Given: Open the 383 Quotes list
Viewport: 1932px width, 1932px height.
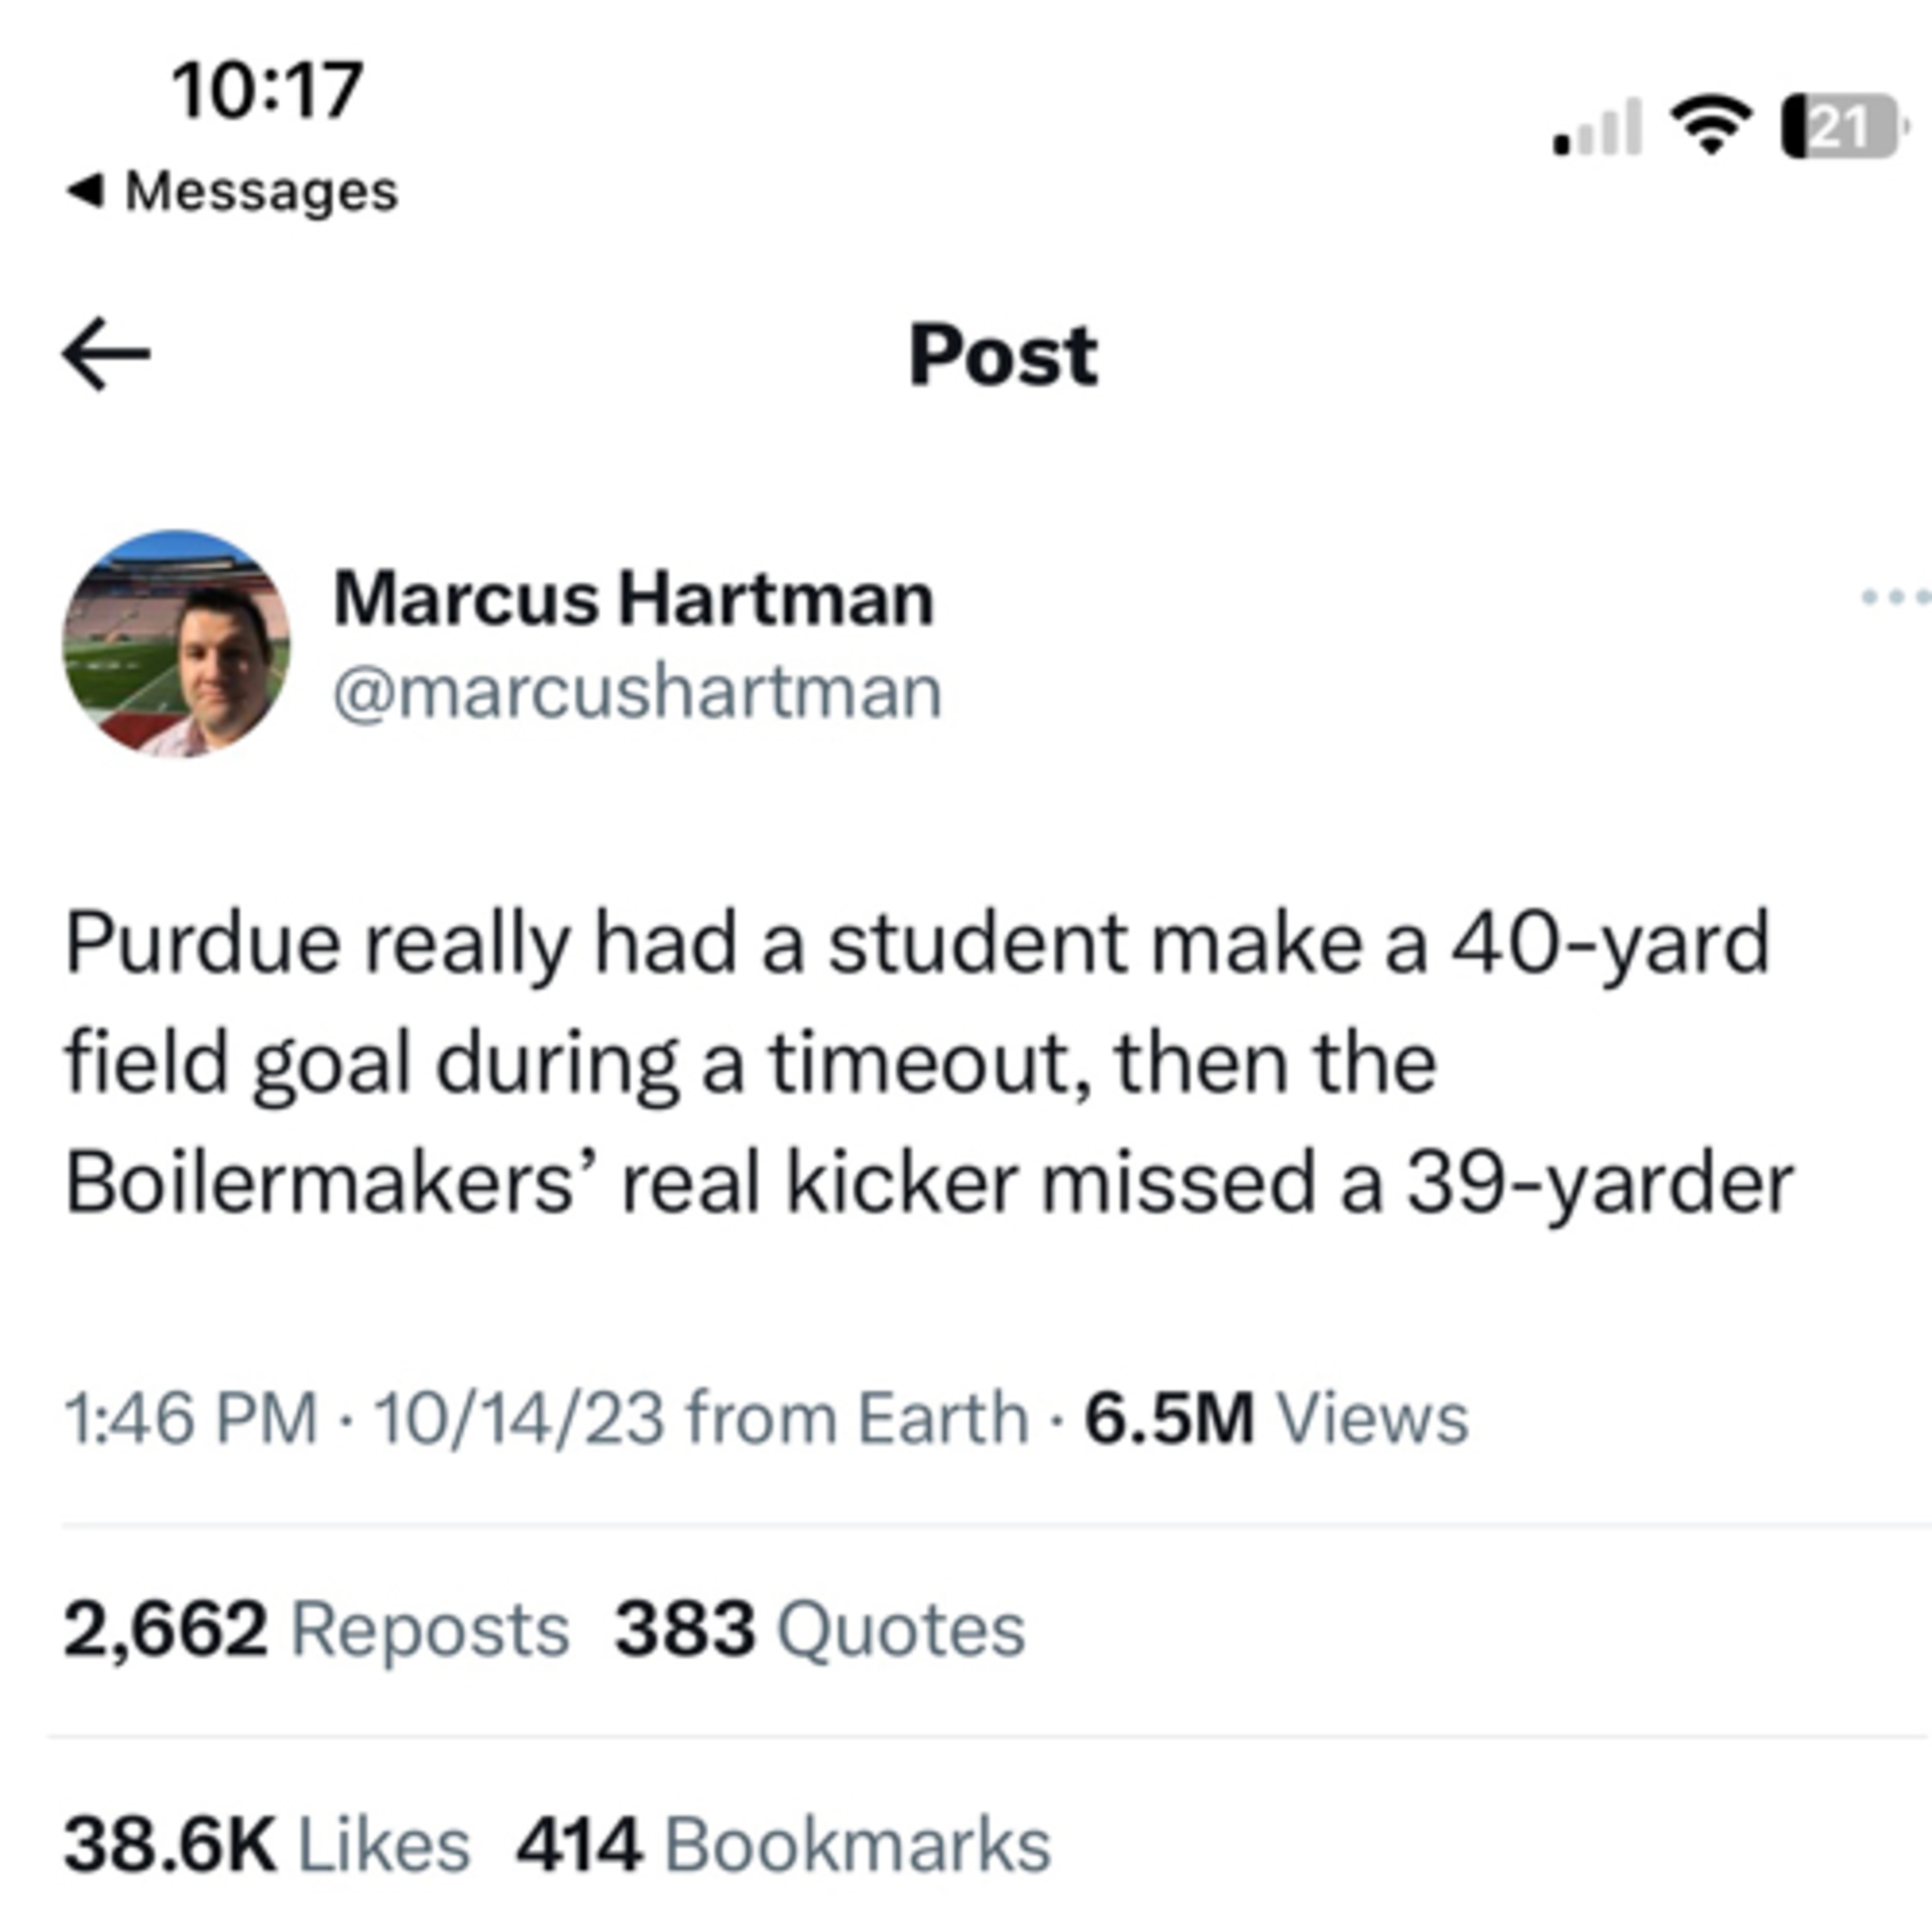Looking at the screenshot, I should (x=819, y=1629).
